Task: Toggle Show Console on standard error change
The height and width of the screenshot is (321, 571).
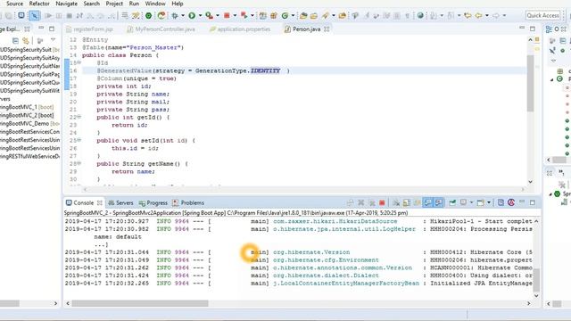Action: [438, 202]
